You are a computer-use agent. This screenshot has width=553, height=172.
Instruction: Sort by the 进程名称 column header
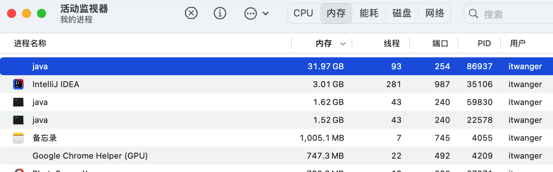(30, 44)
